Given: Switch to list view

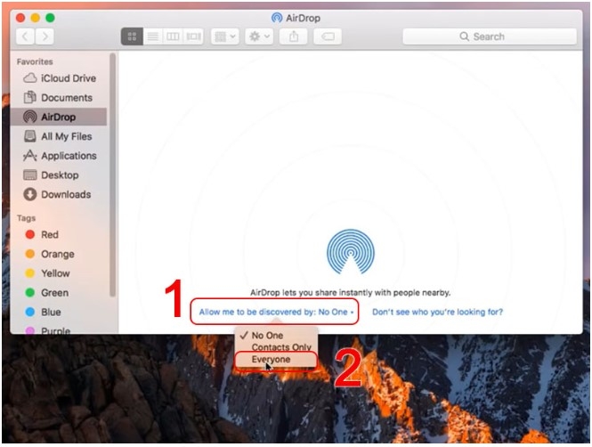Looking at the screenshot, I should point(153,37).
